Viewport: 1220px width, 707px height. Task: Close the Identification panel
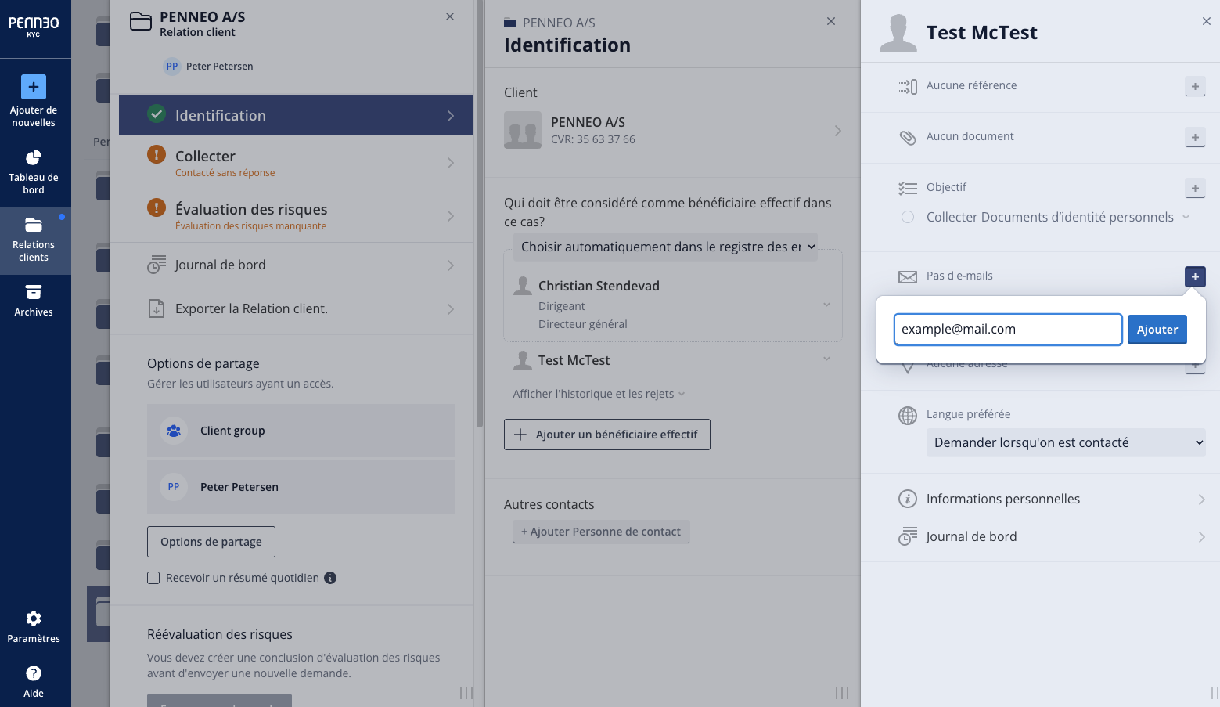tap(831, 21)
